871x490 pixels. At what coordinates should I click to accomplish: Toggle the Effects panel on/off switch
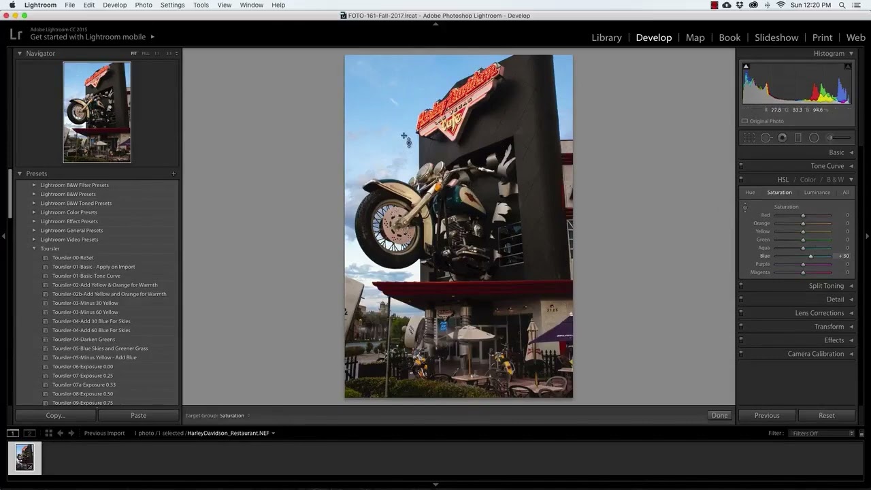[x=741, y=340]
